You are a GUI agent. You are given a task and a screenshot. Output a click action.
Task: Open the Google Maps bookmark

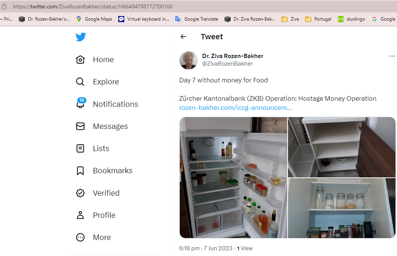coord(94,19)
